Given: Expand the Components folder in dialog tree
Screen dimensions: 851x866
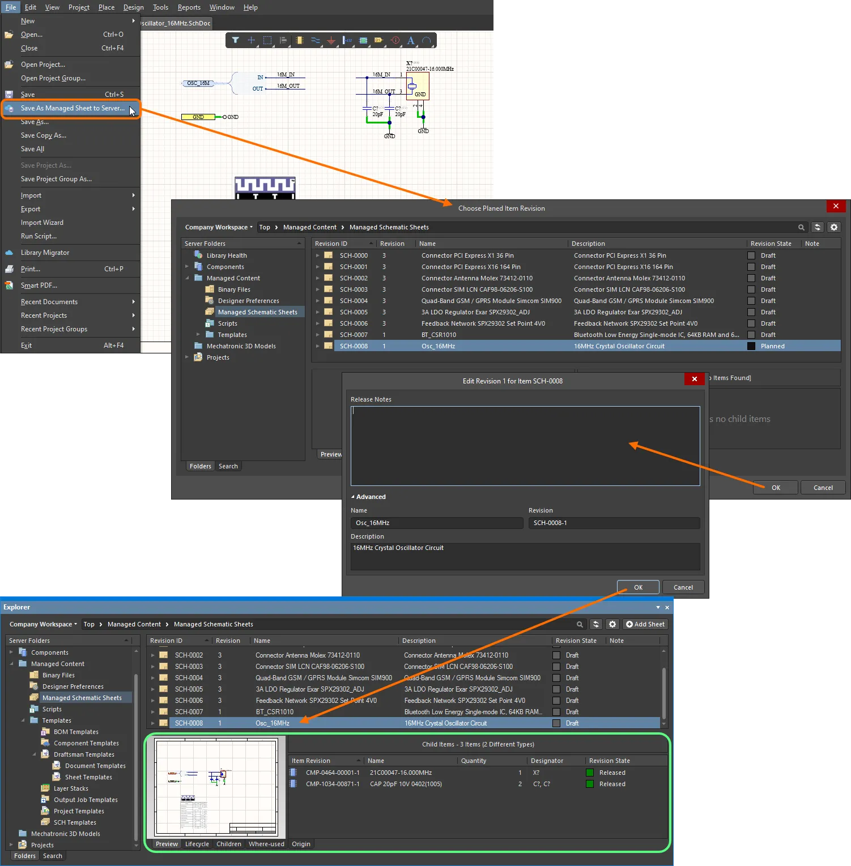Looking at the screenshot, I should [x=187, y=267].
